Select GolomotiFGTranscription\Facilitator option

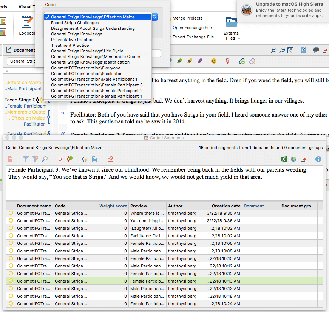[x=86, y=74]
